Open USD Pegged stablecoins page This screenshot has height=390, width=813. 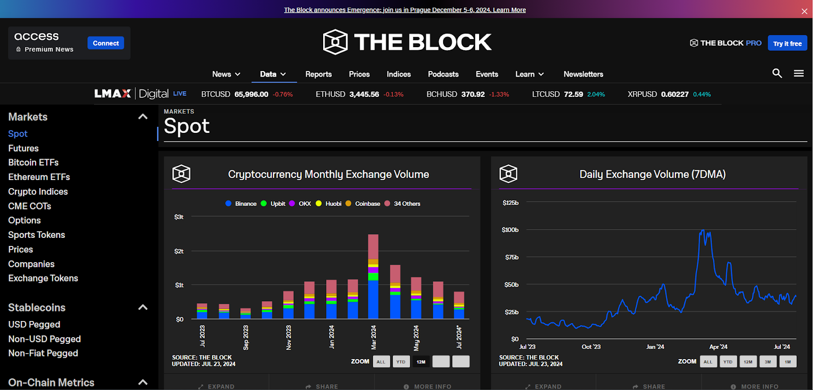point(34,325)
